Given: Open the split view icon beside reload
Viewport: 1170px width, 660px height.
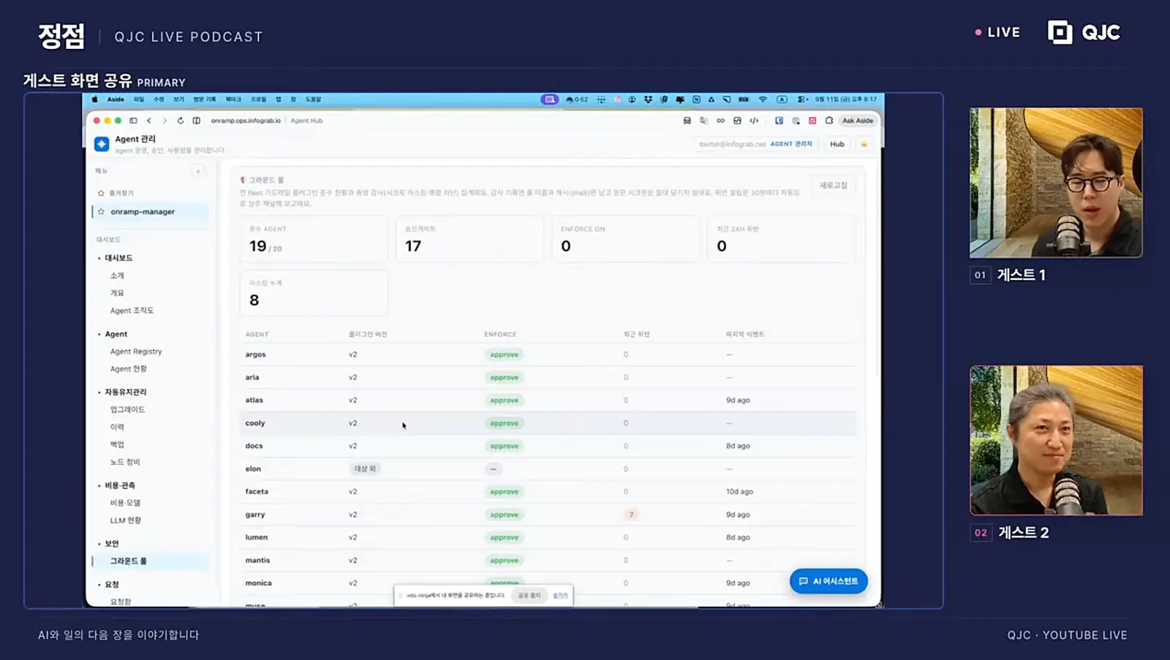Looking at the screenshot, I should coord(197,121).
